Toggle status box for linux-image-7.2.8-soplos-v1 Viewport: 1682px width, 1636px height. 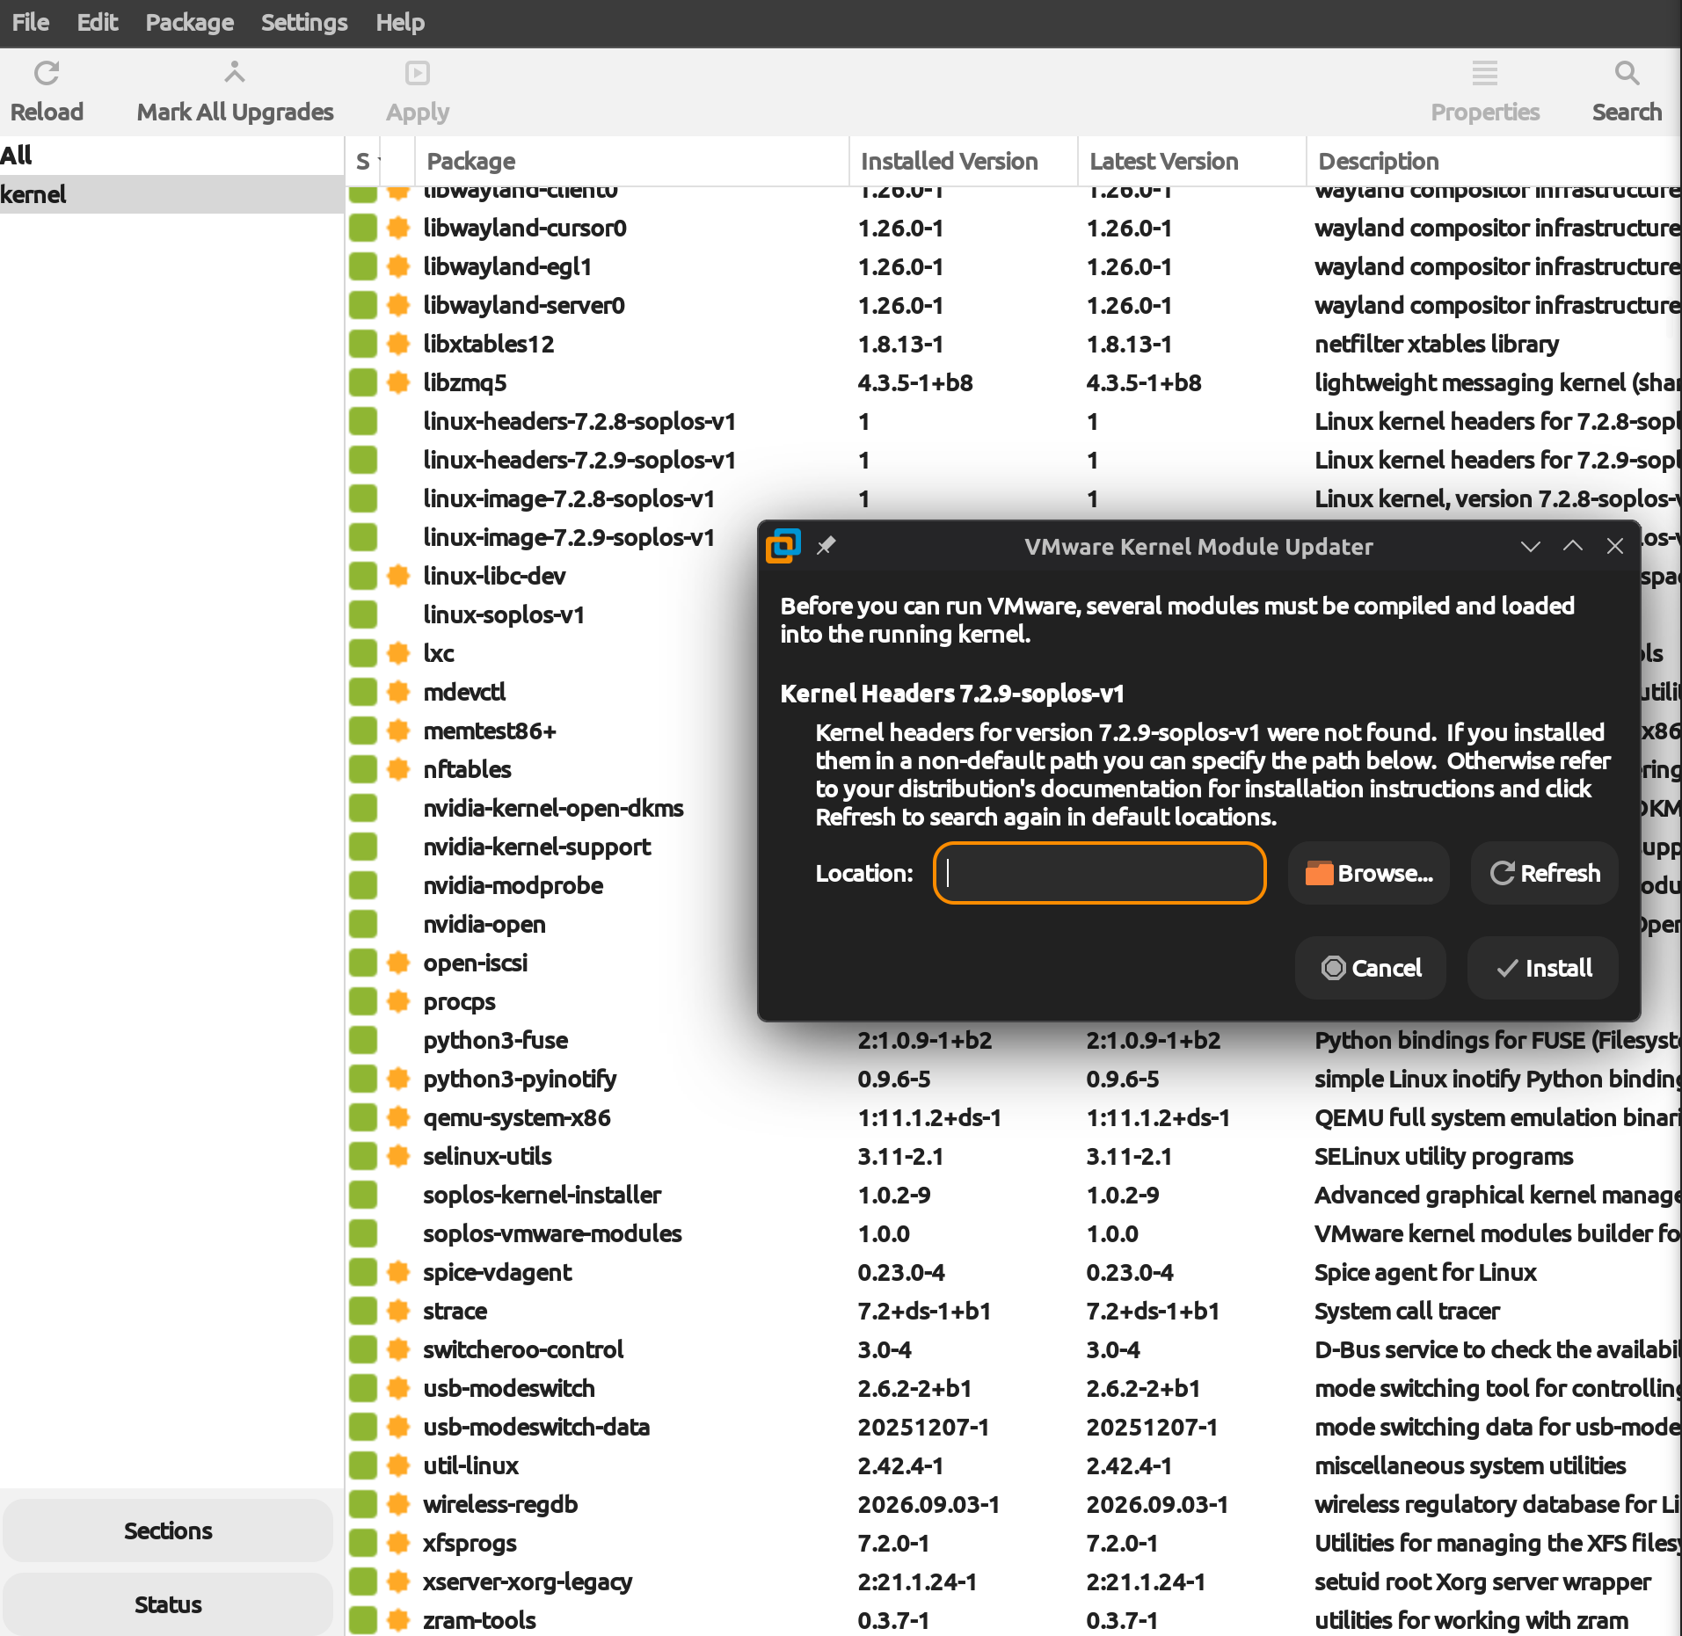coord(363,498)
